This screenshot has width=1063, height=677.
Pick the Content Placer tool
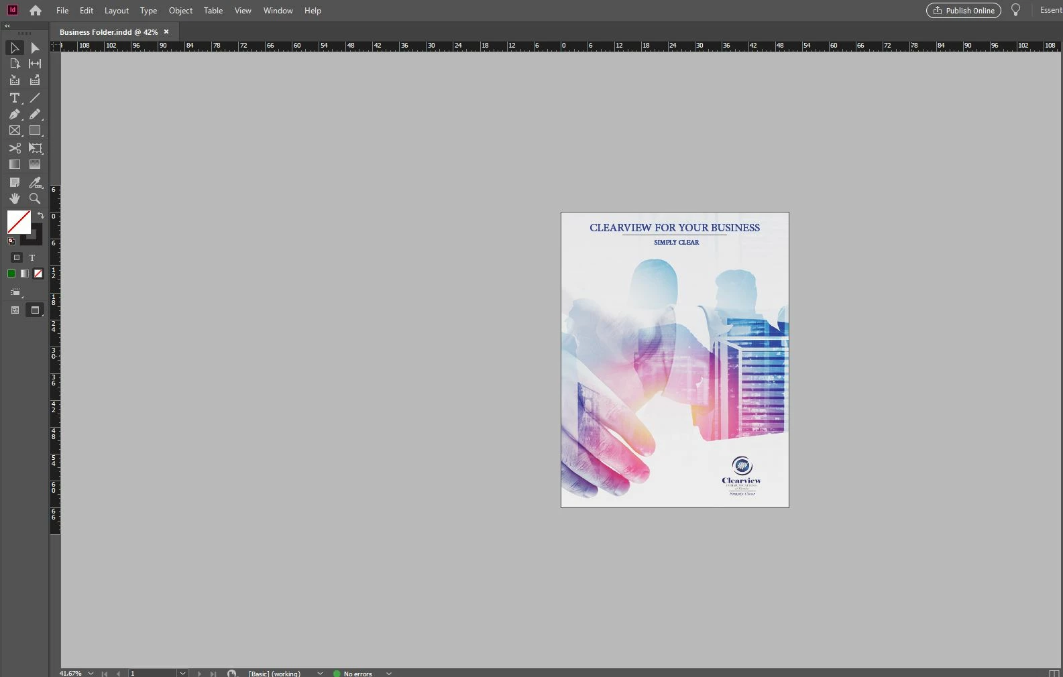click(35, 80)
